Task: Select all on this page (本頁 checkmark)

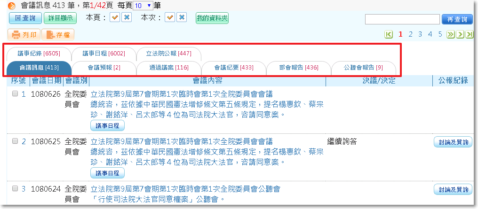Action: tap(115, 17)
